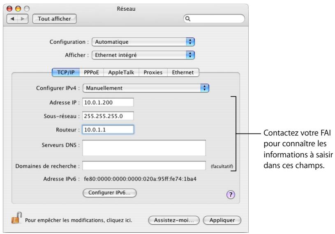This screenshot has width=335, height=234.
Task: Click the Adresse IP field 10.0.1.200
Action: (108, 102)
